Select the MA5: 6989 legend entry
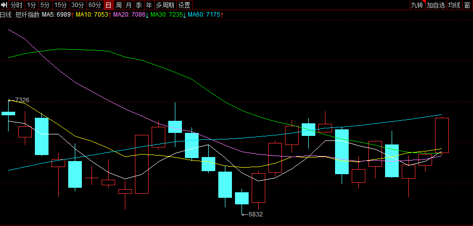The image size is (473, 226). pyautogui.click(x=58, y=15)
